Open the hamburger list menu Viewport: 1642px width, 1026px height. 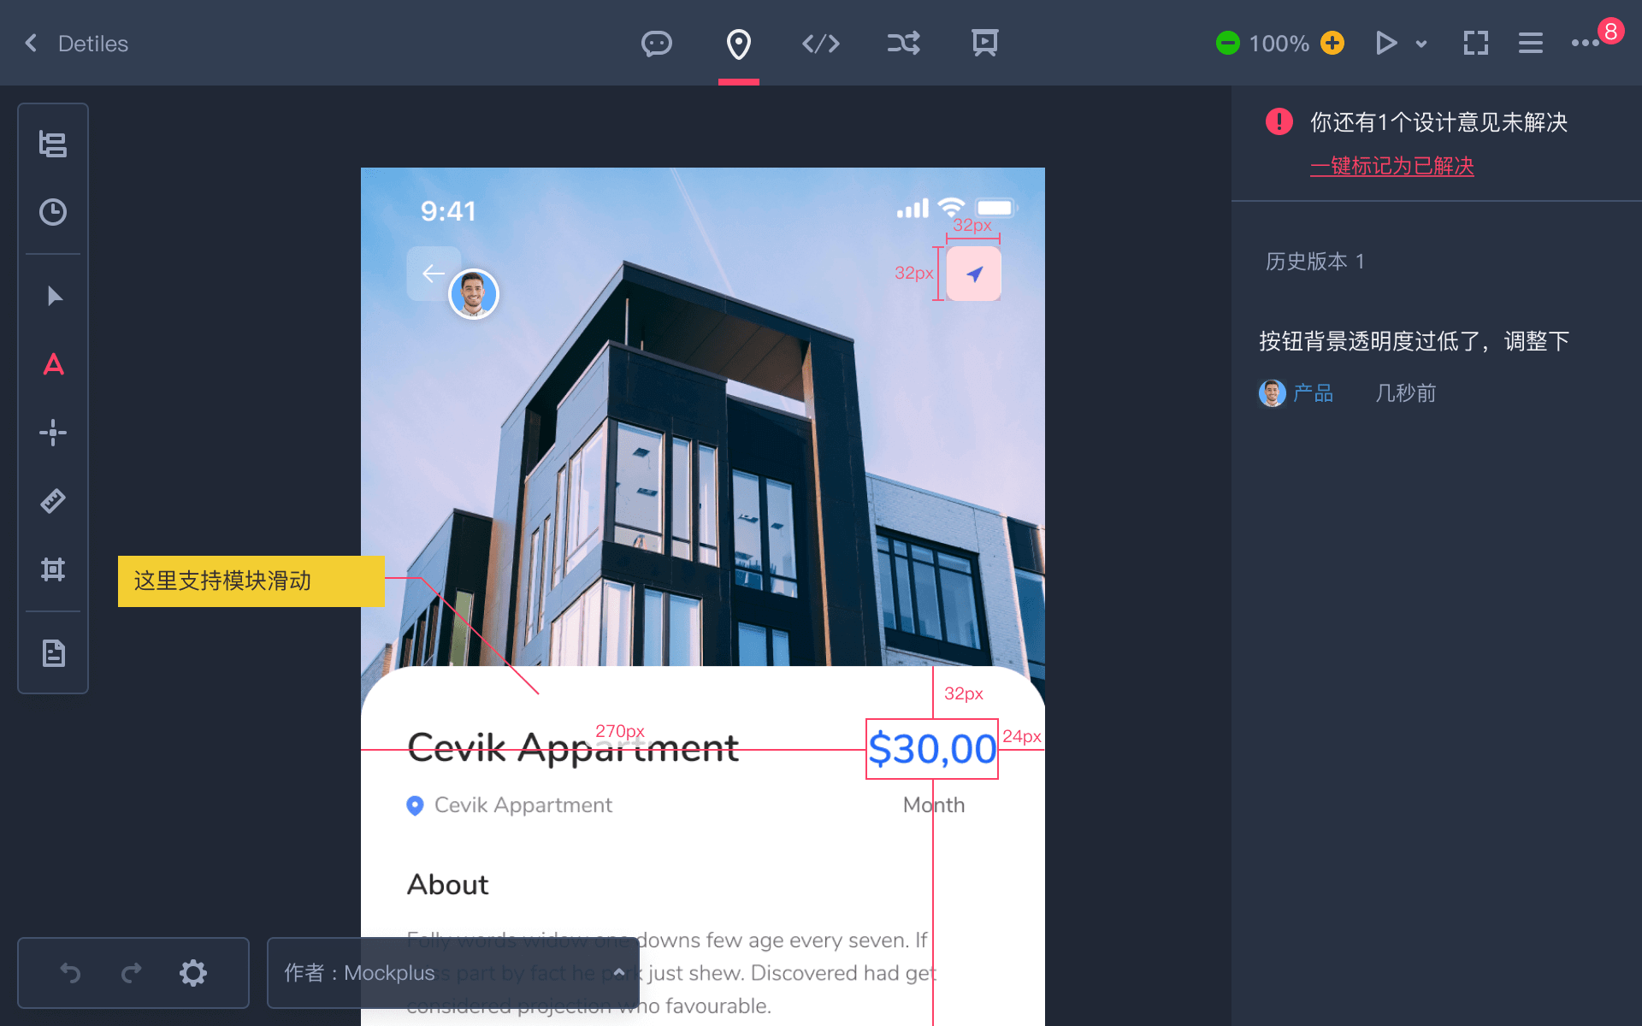pos(1531,43)
